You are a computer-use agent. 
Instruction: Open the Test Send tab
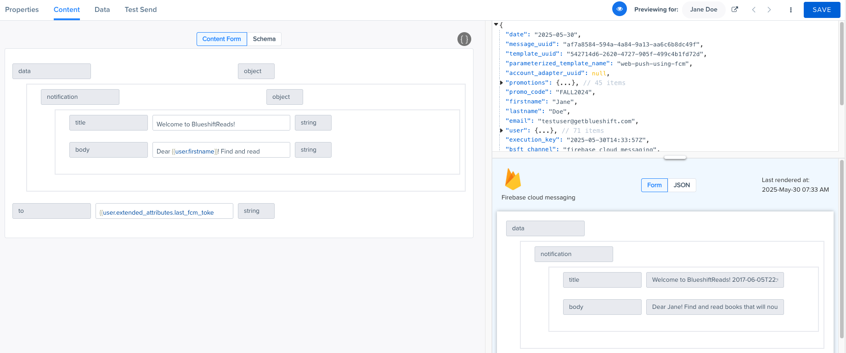point(141,10)
